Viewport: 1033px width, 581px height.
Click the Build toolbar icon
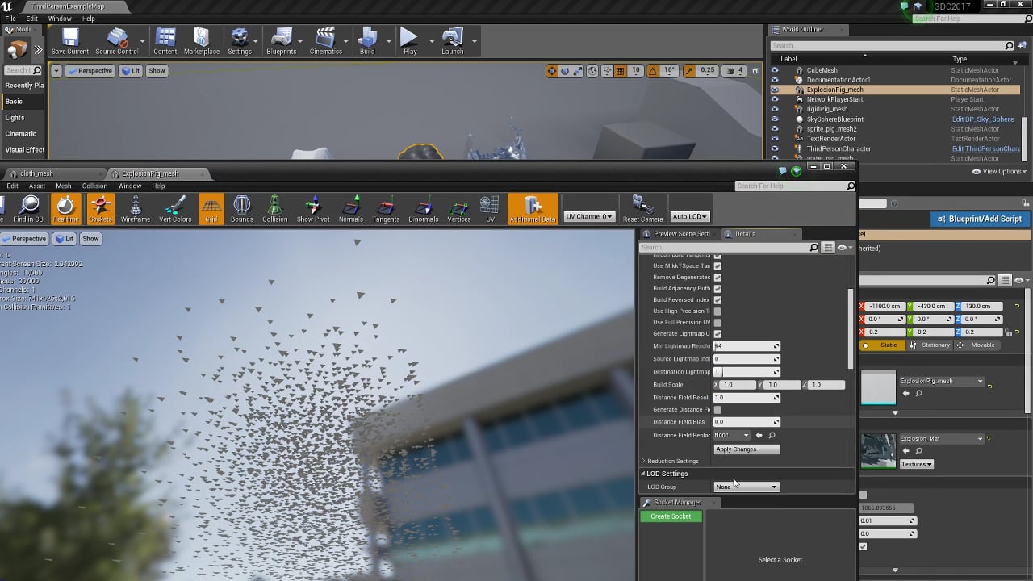[367, 41]
